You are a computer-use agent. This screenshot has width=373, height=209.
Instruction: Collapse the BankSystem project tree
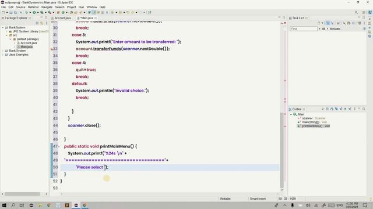point(3,27)
